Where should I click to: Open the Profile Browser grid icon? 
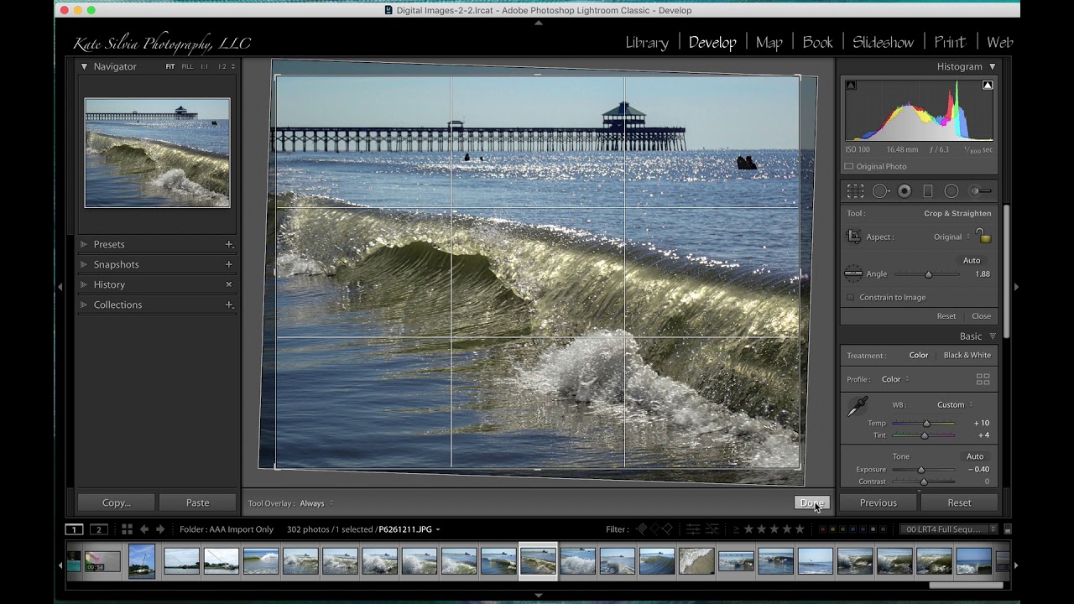click(x=983, y=379)
